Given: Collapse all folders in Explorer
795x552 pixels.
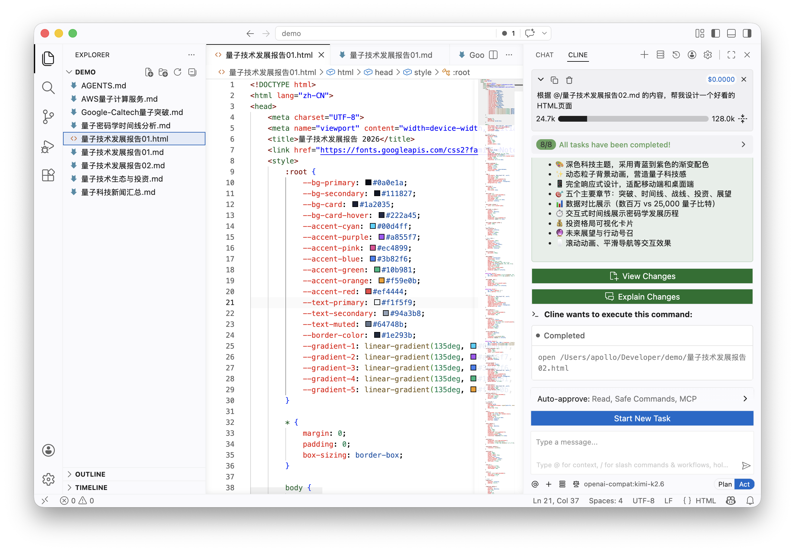Looking at the screenshot, I should (x=192, y=72).
